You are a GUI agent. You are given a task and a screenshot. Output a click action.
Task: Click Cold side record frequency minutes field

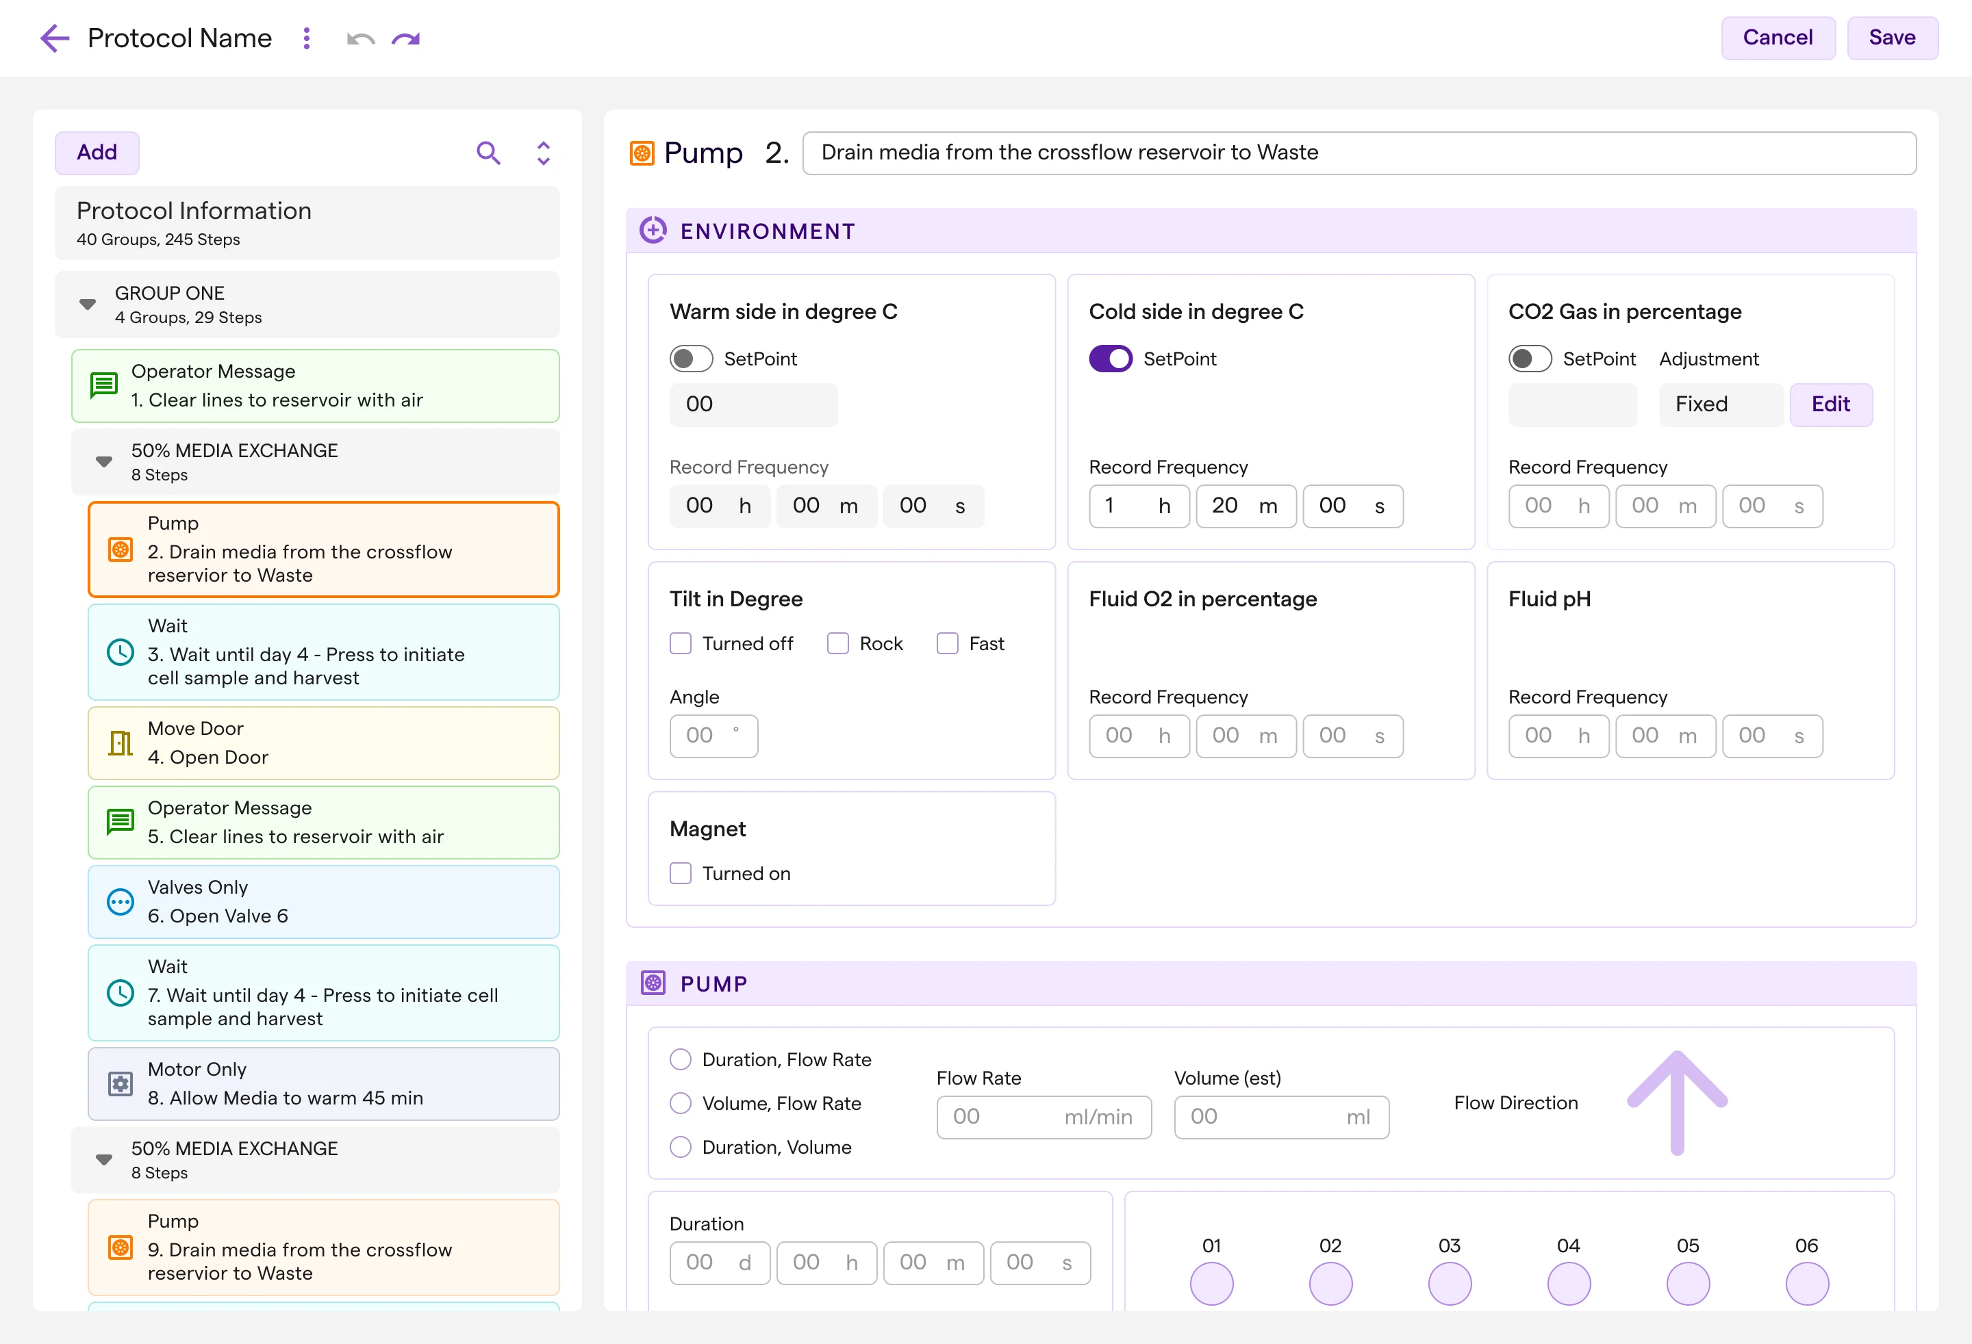click(1246, 506)
